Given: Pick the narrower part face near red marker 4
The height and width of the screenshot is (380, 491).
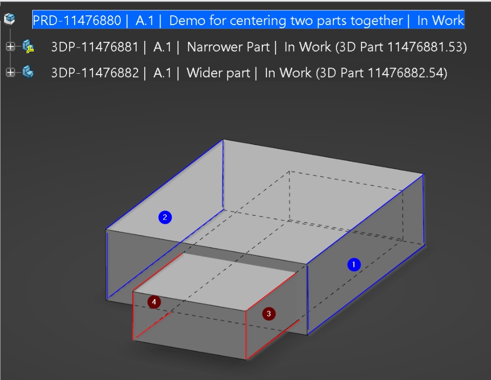Looking at the screenshot, I should coord(154,302).
